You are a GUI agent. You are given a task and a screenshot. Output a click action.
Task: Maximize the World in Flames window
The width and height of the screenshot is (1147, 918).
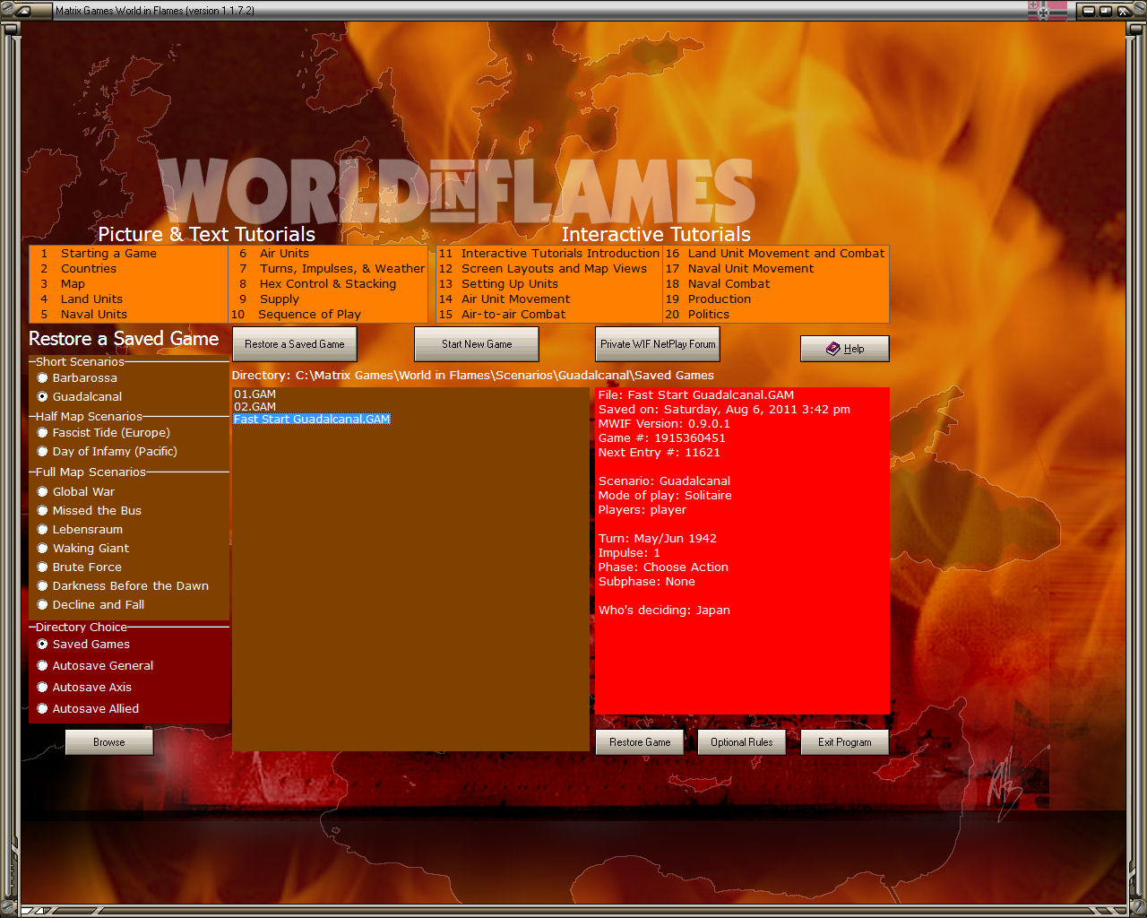click(x=1105, y=11)
